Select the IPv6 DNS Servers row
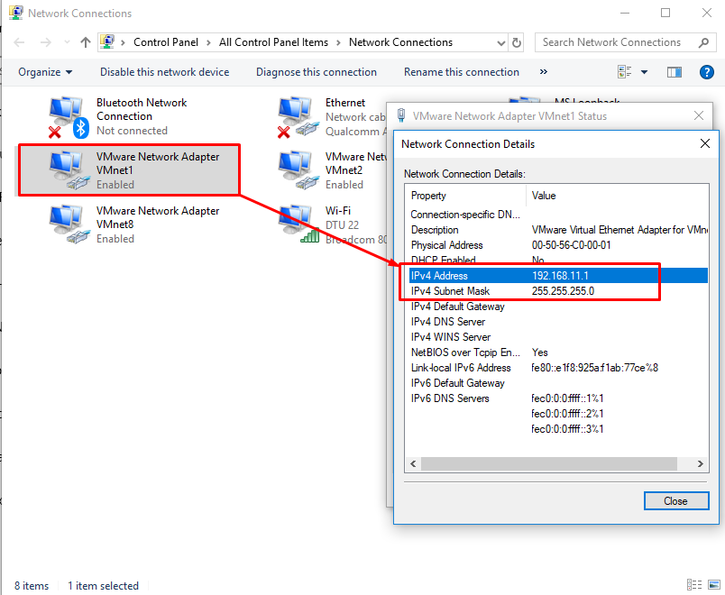The image size is (725, 595). (x=557, y=398)
